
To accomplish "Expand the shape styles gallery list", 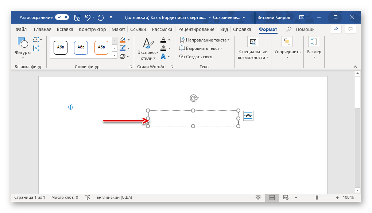I will (115, 55).
